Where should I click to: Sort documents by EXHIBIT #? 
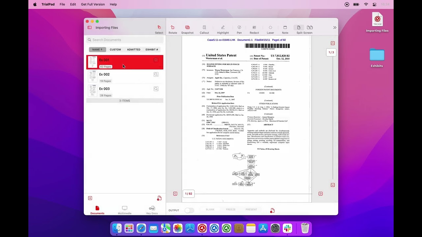click(x=152, y=49)
